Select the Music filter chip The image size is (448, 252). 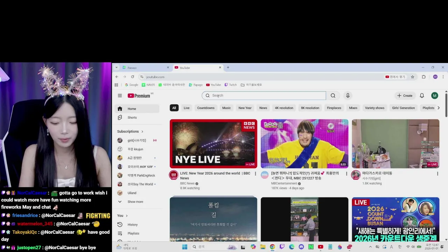[226, 108]
